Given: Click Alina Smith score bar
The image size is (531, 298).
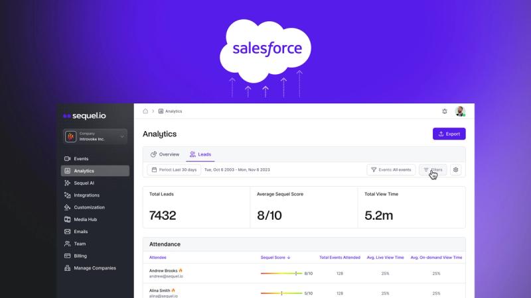Looking at the screenshot, I should coord(281,293).
